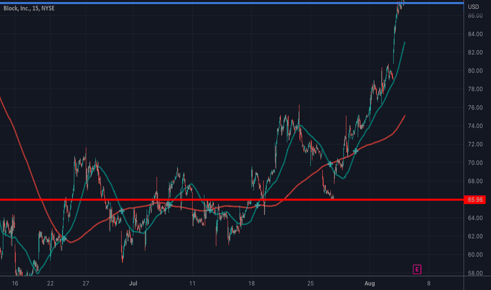The image size is (491, 290).
Task: Click the 68.00 price axis label
Action: (475, 181)
